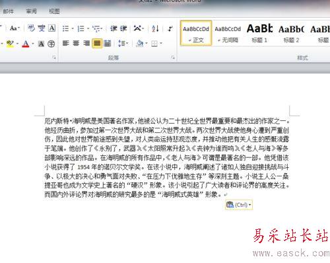Image resolution: width=330 pixels, height=263 pixels.
Task: Click in the first line starting 厄内斯特·海明威
Action: [x=167, y=121]
